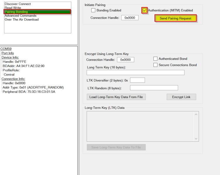Click the LTK Data scrollbar down arrow
Screen dimensions: 220x175
[x=196, y=139]
